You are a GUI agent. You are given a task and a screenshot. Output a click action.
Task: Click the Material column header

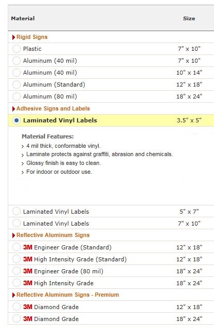23,19
